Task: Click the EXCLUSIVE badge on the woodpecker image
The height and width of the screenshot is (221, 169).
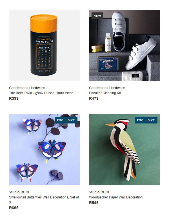Action: pyautogui.click(x=146, y=120)
